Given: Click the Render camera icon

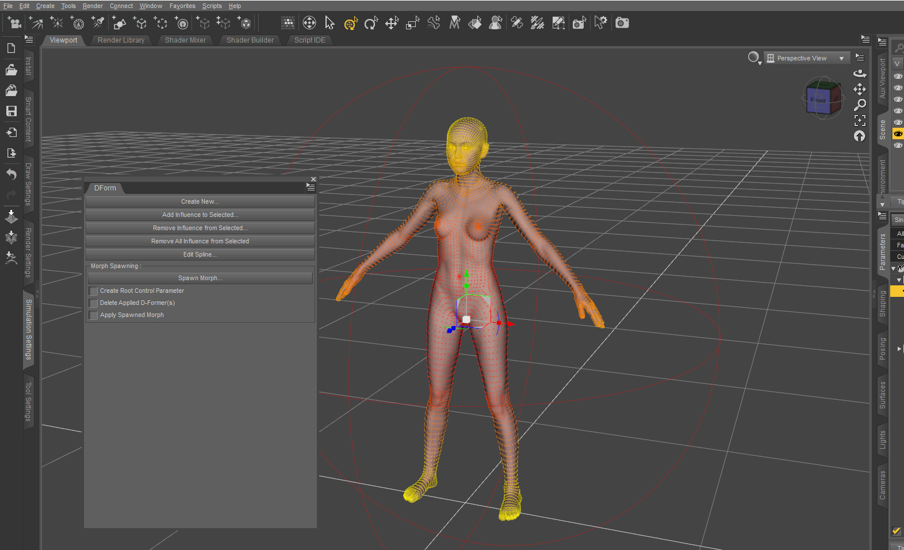Looking at the screenshot, I should tap(622, 23).
